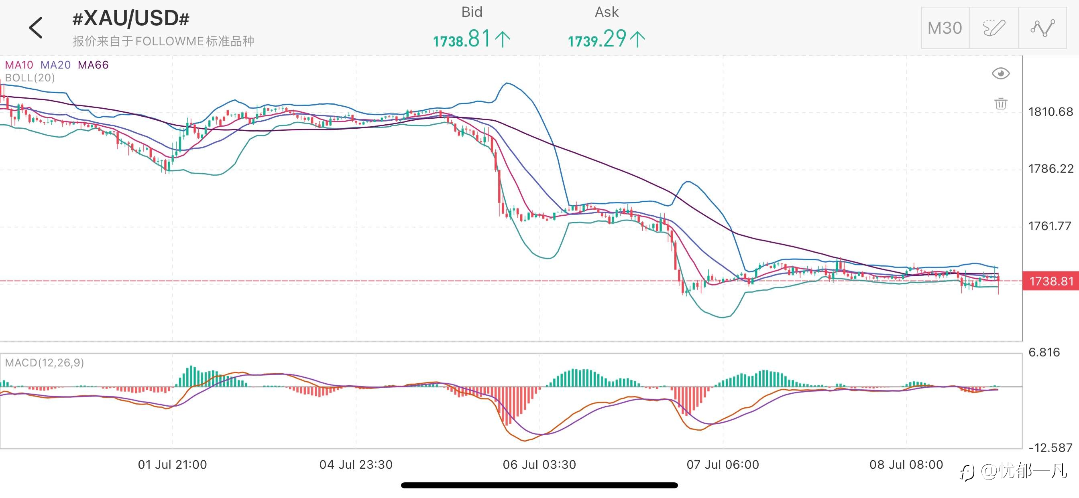The width and height of the screenshot is (1079, 498).
Task: Tap the FOLLOWME quote source subtitle
Action: pyautogui.click(x=163, y=41)
